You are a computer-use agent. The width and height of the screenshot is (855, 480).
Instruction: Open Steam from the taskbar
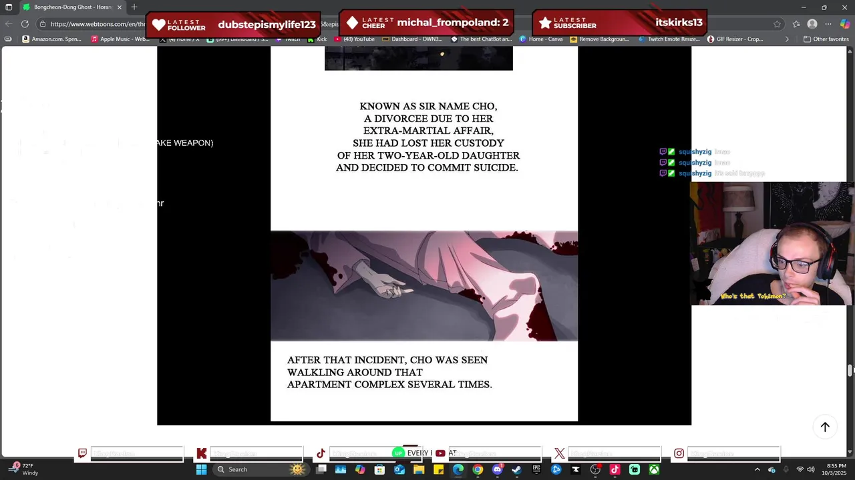[x=516, y=469]
